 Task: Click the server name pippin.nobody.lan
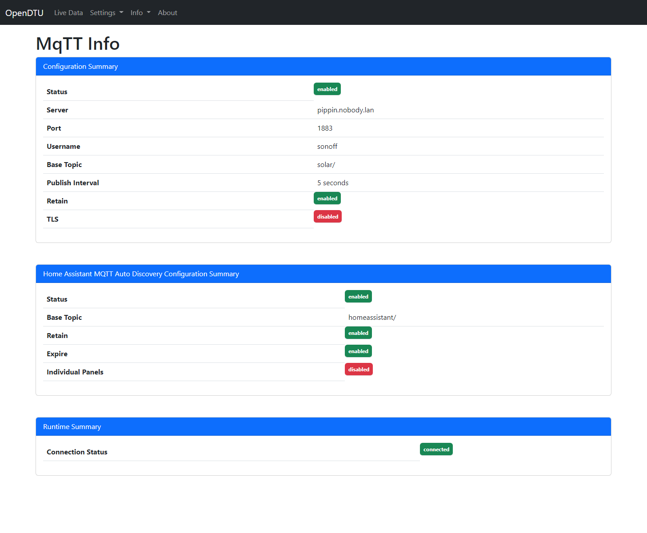(x=345, y=110)
